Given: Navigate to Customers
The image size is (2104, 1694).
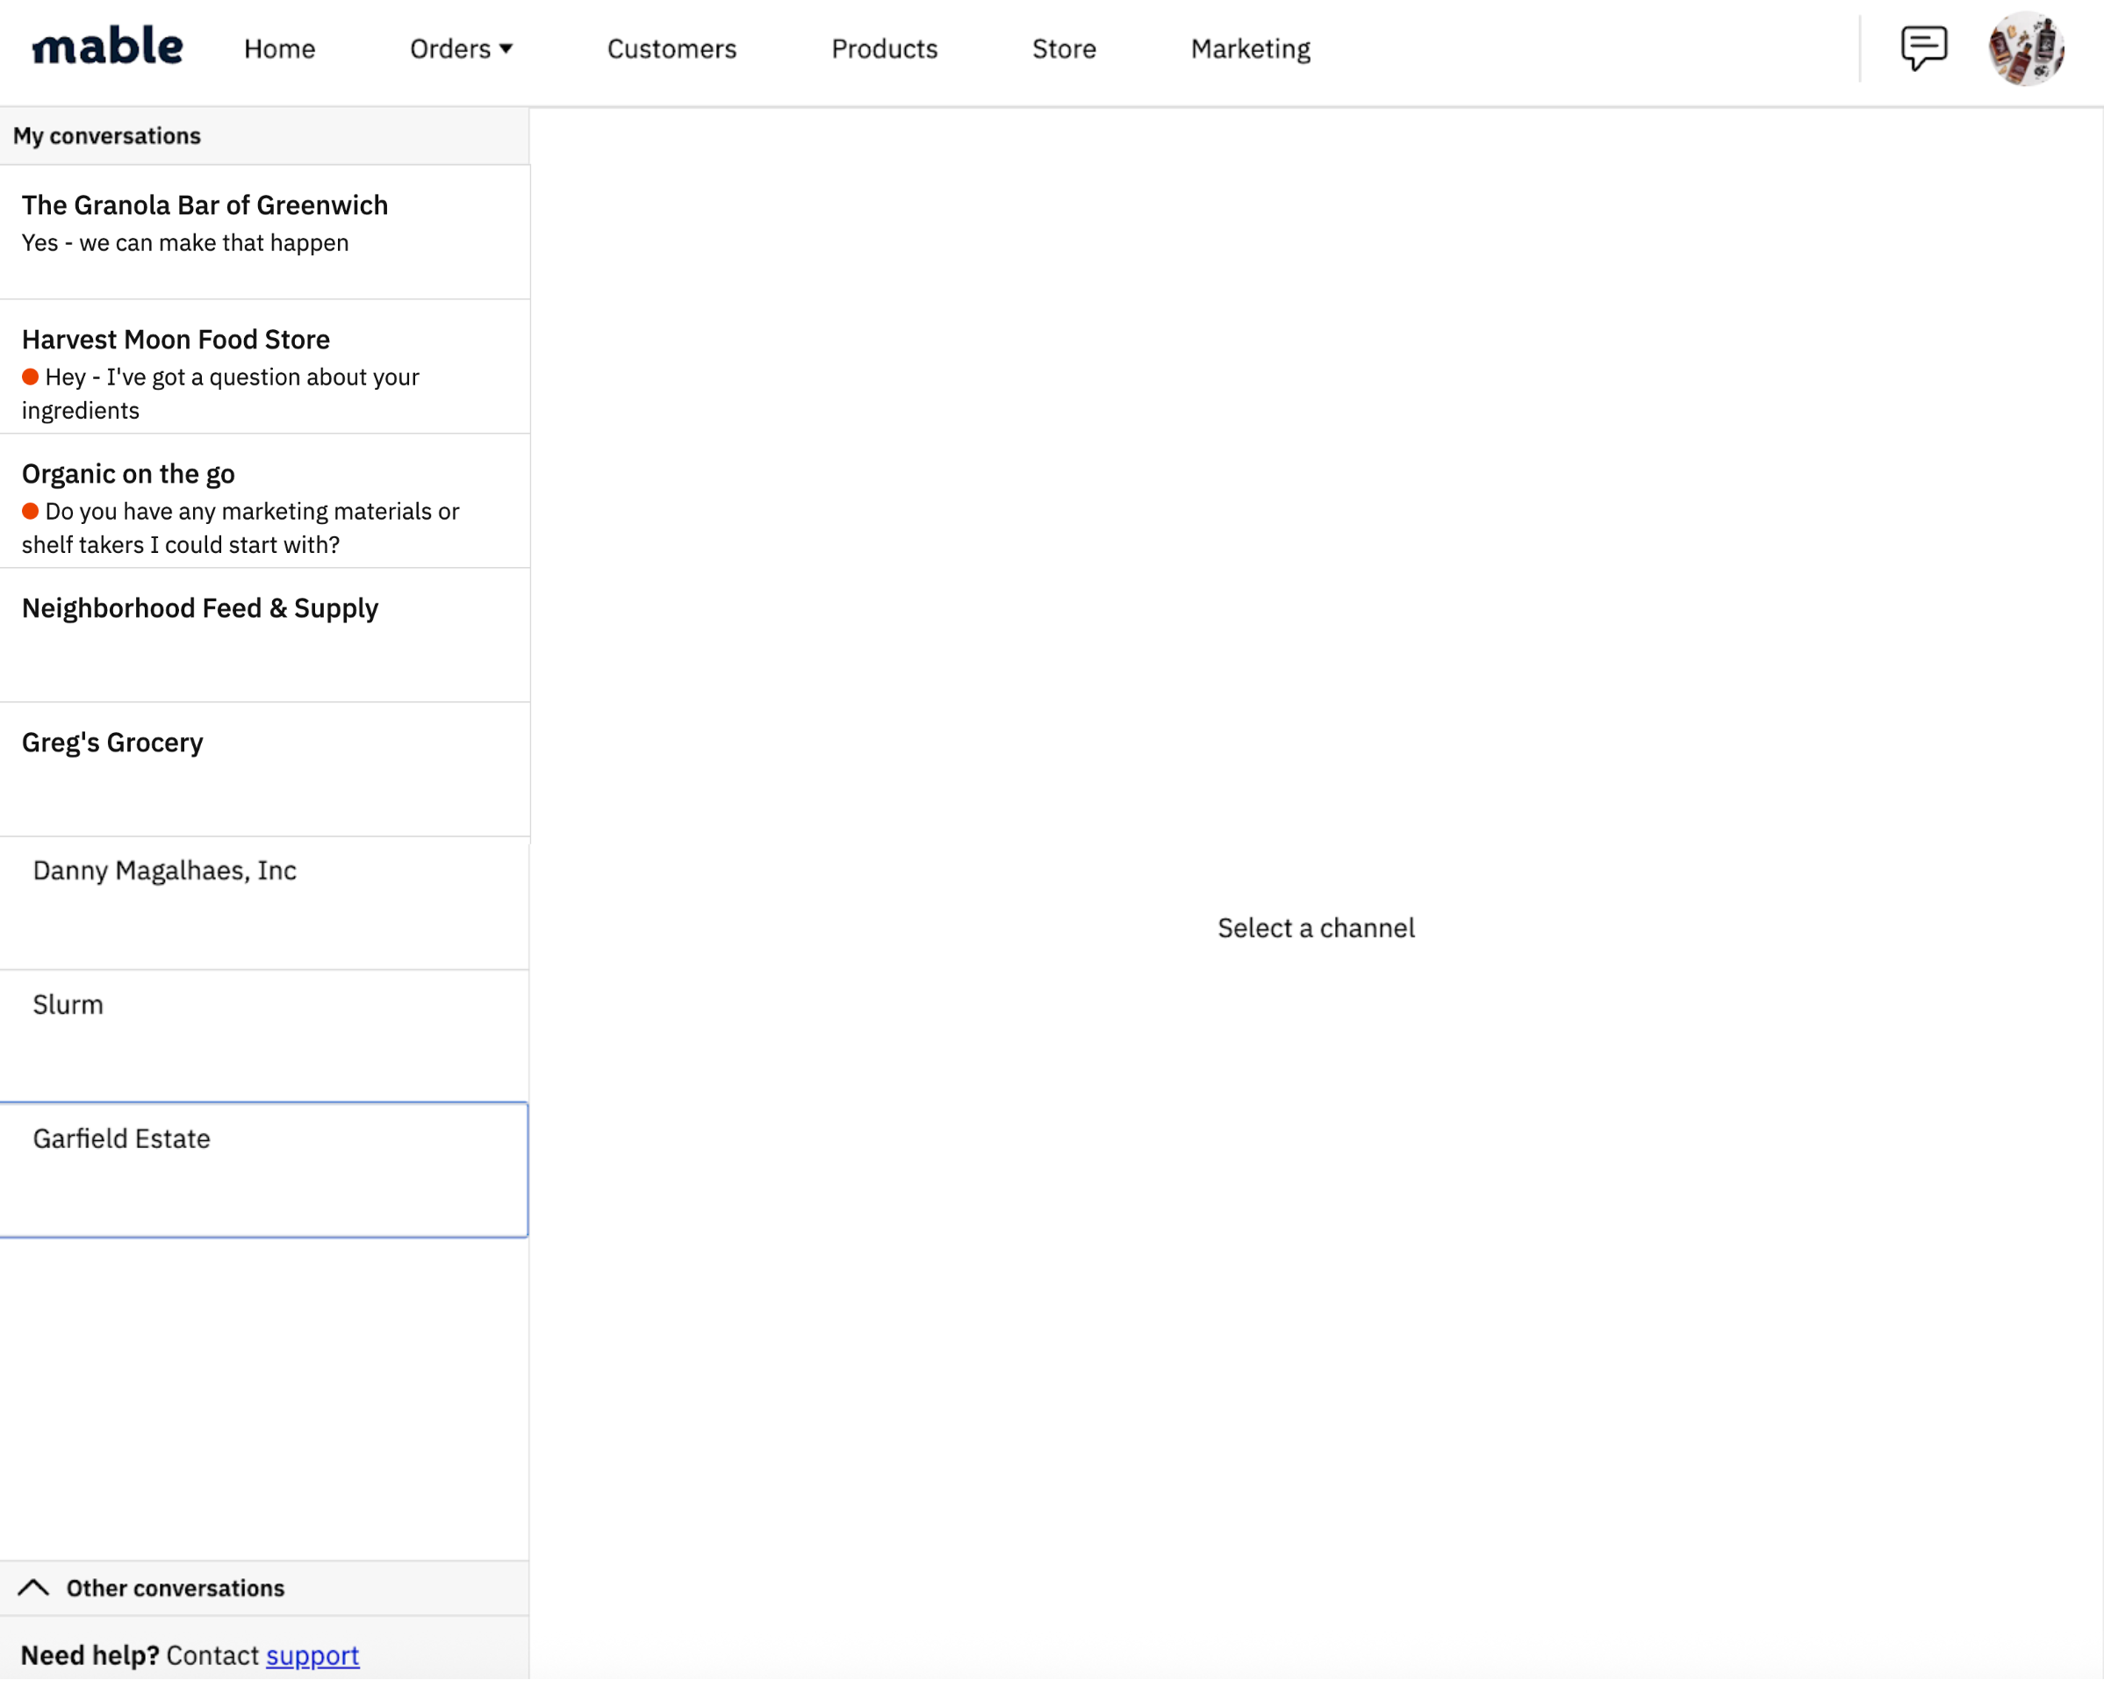Looking at the screenshot, I should [671, 49].
